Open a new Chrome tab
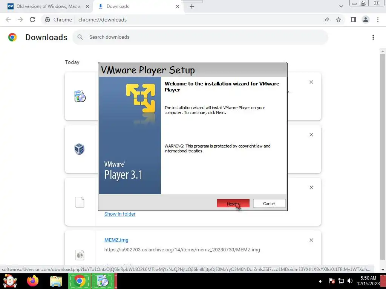This screenshot has height=289, width=386. pos(192,6)
